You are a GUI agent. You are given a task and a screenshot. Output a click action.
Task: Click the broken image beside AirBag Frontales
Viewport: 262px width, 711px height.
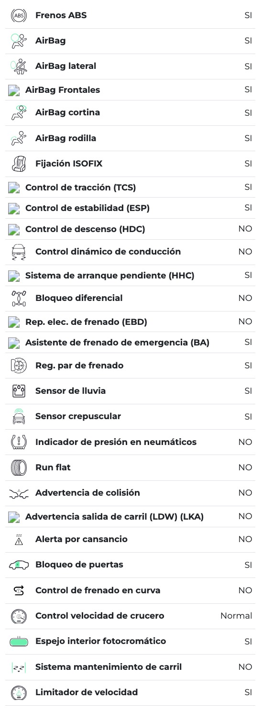click(14, 90)
